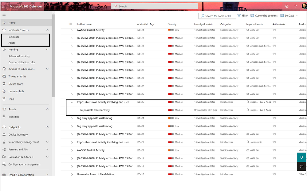This screenshot has width=307, height=191.
Task: Click the Incidents & alerts shield icon
Action: 4,30
